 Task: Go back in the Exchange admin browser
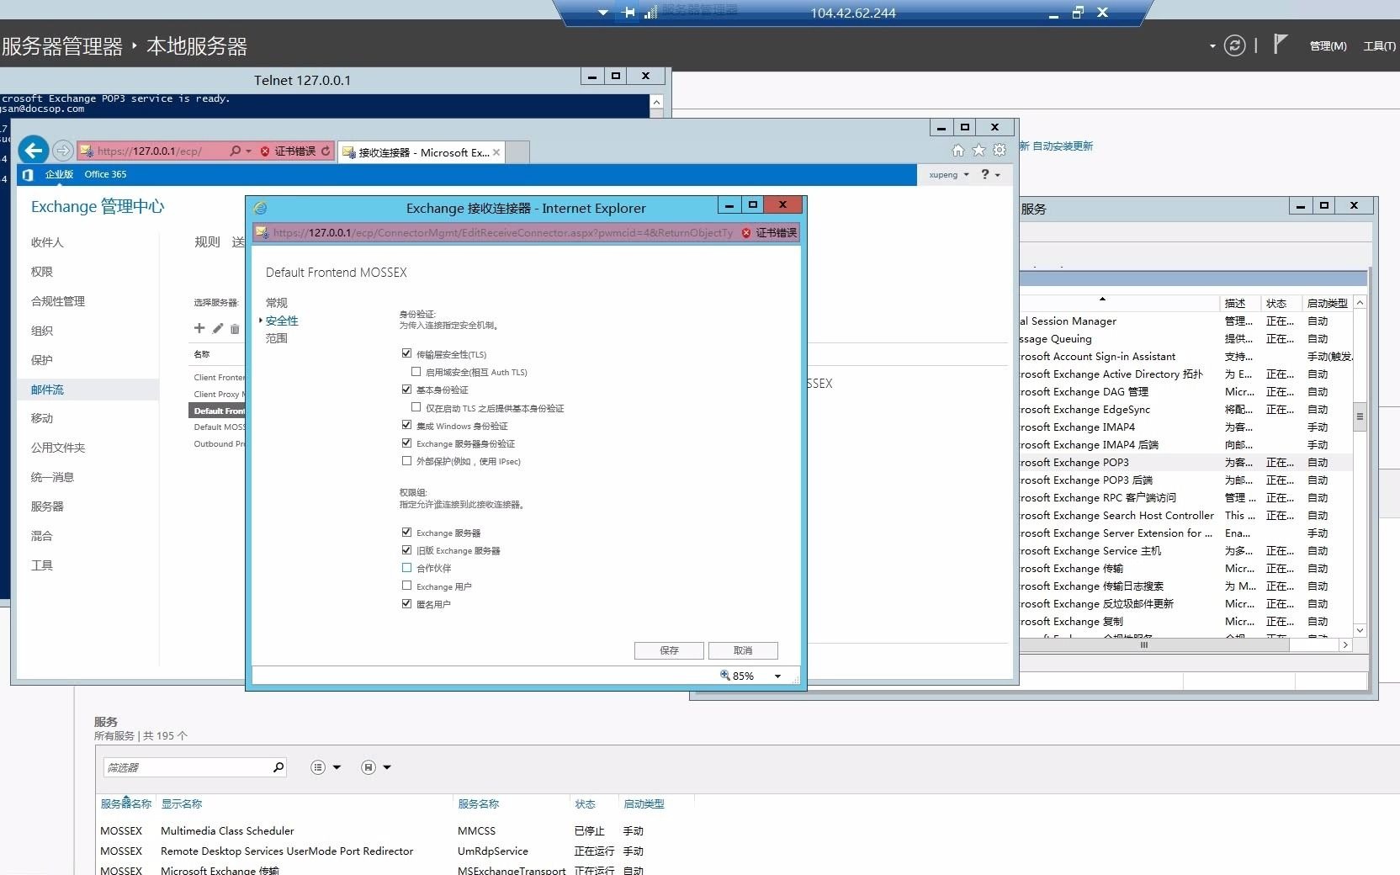pos(34,151)
